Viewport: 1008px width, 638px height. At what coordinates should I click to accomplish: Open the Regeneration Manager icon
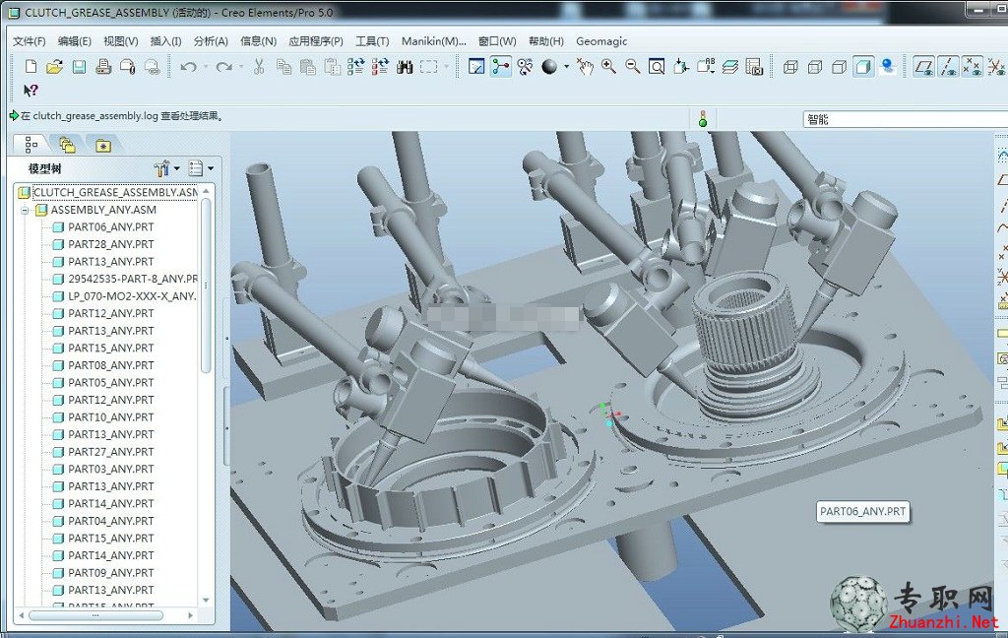tap(380, 66)
